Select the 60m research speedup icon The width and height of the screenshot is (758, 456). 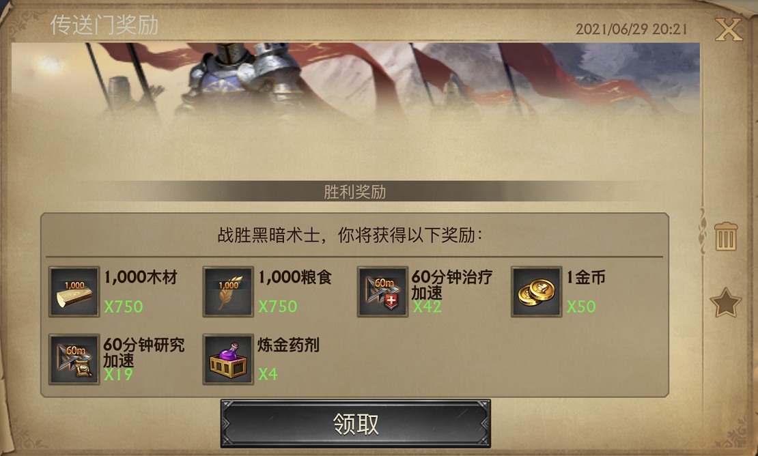click(74, 359)
